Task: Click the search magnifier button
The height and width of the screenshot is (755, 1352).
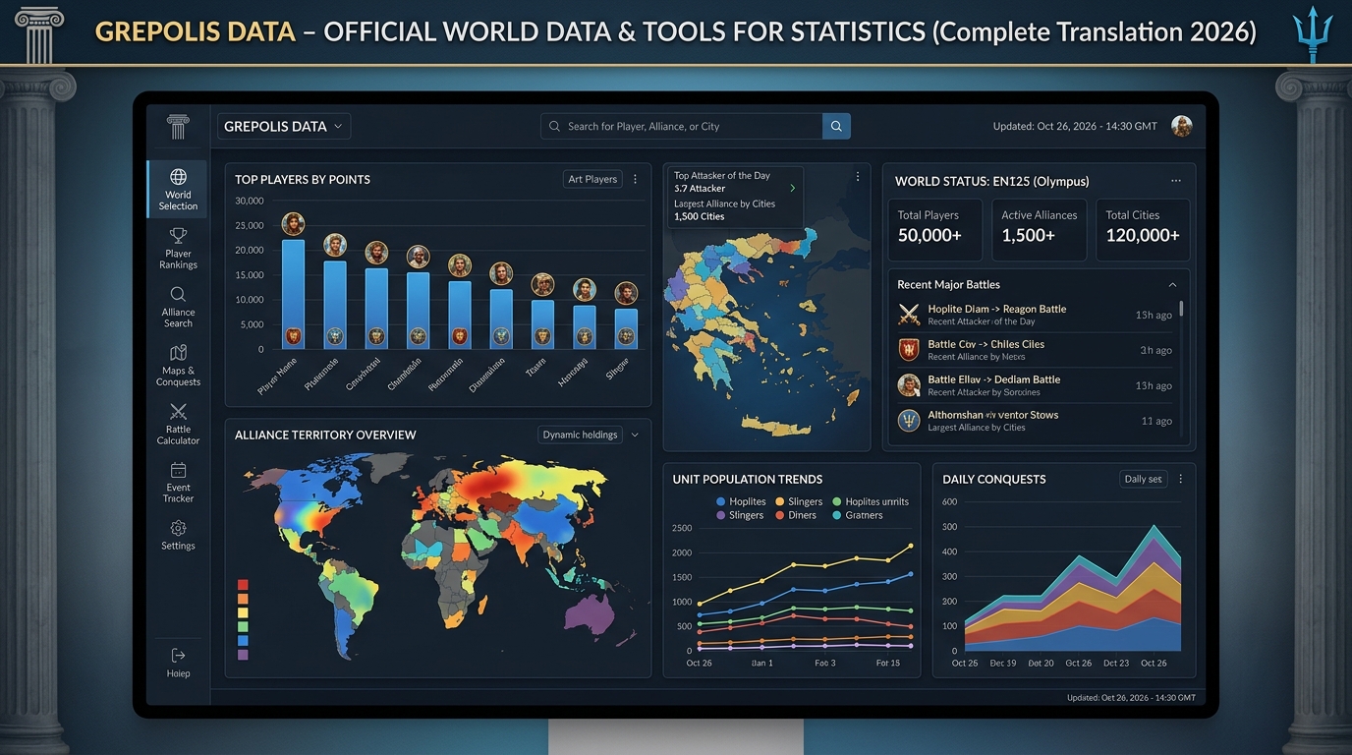Action: click(836, 126)
